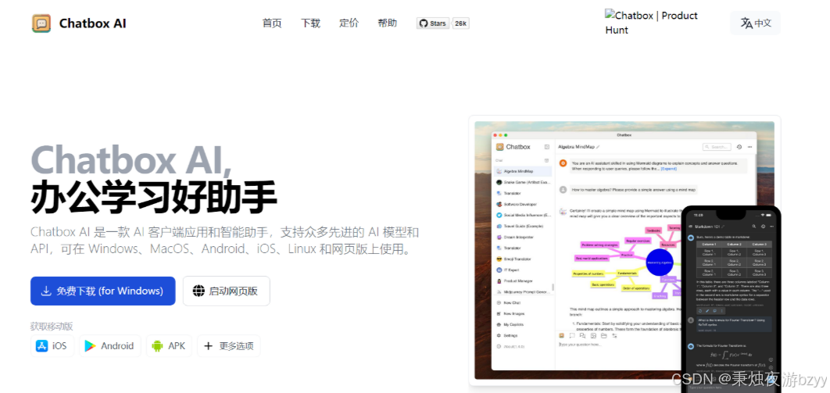The image size is (830, 393).
Task: Get the iOS mobile version
Action: 52,346
